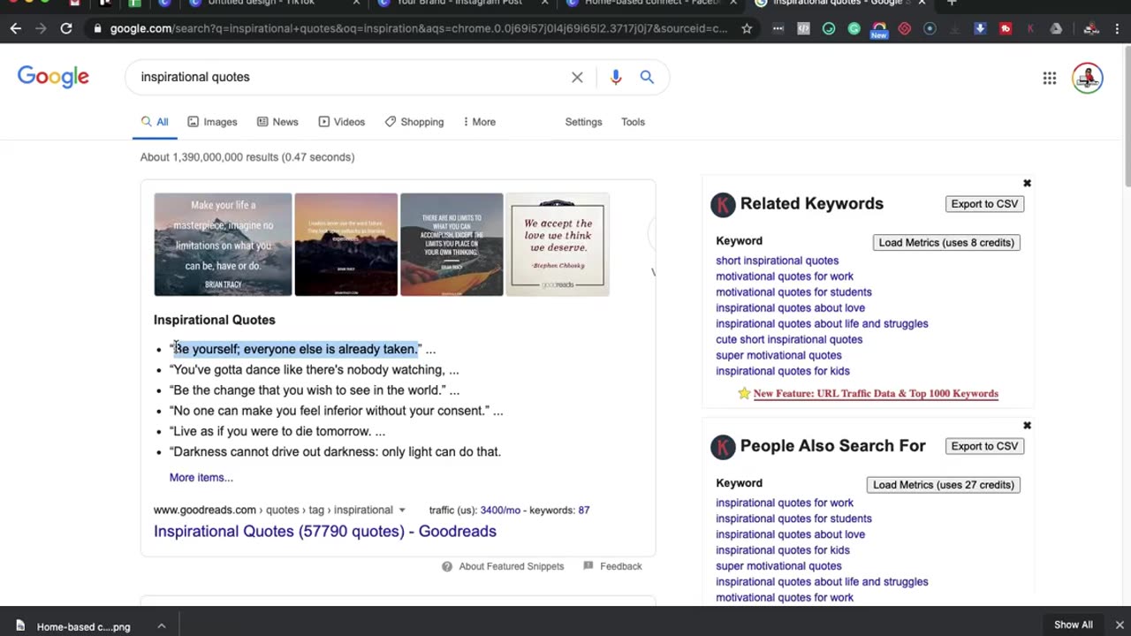Switch to the News tab
This screenshot has height=636, width=1131.
pyautogui.click(x=277, y=122)
